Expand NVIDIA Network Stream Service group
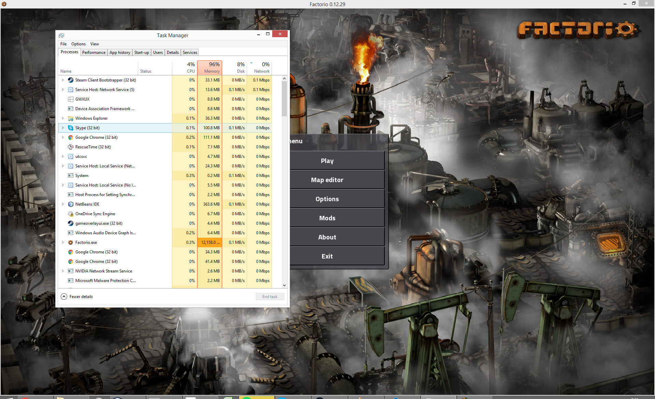Image resolution: width=655 pixels, height=399 pixels. [63, 271]
